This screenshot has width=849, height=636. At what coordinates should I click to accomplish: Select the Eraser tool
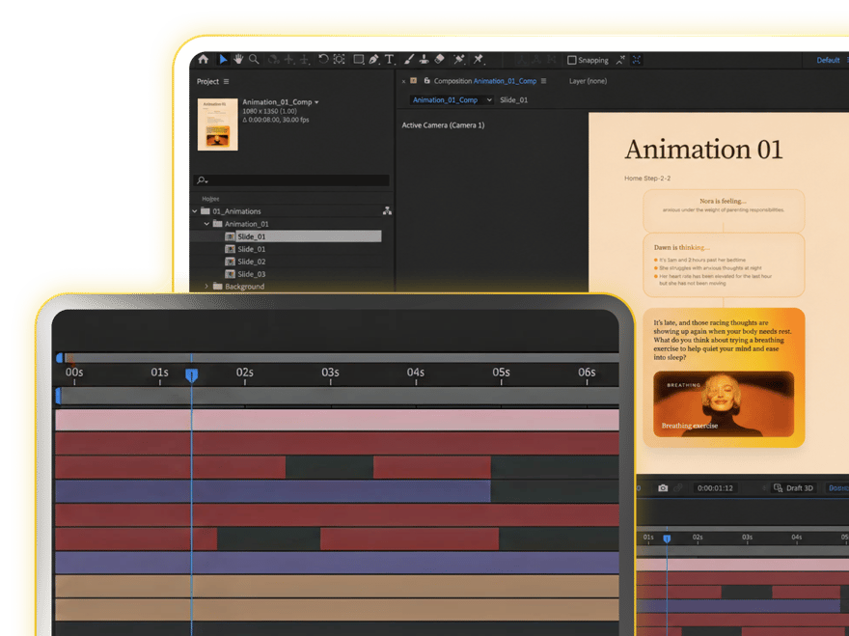[x=440, y=59]
